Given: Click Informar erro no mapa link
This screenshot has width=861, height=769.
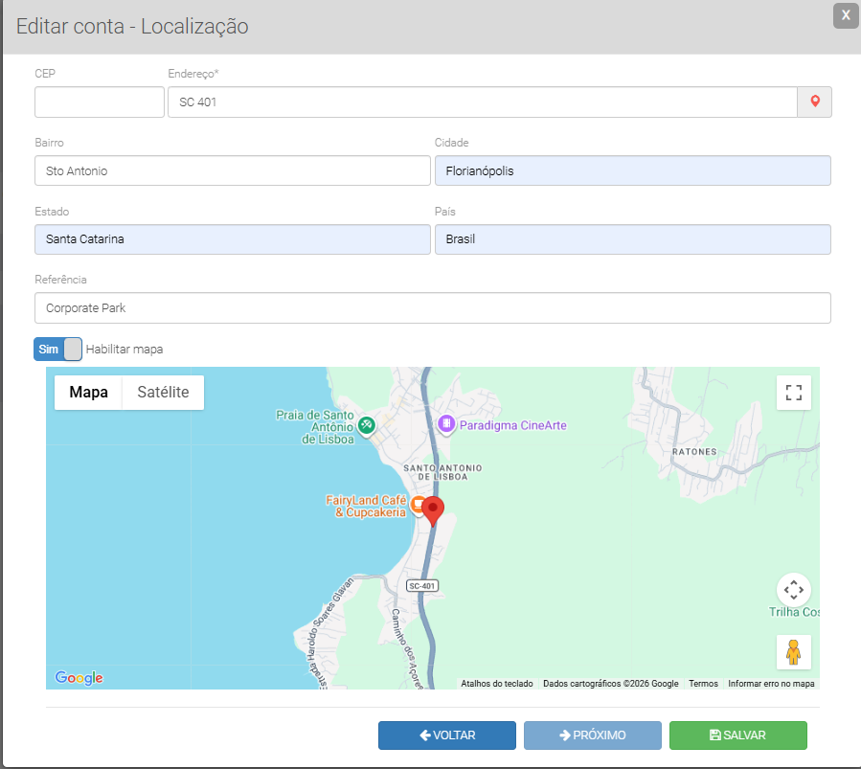Looking at the screenshot, I should pyautogui.click(x=770, y=684).
